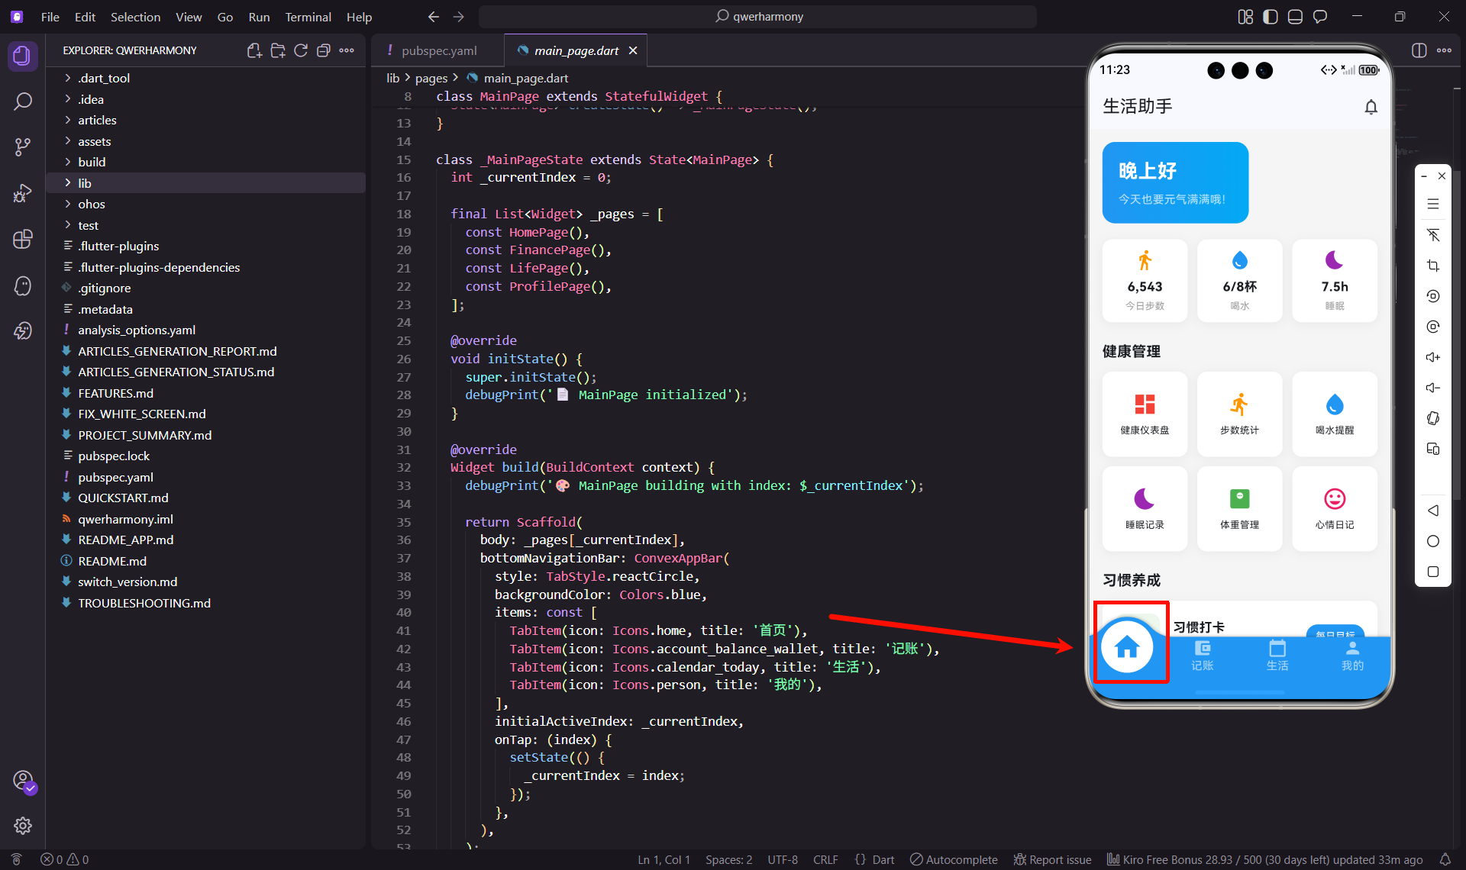Expand the ohos folder
The width and height of the screenshot is (1466, 870).
tap(91, 204)
